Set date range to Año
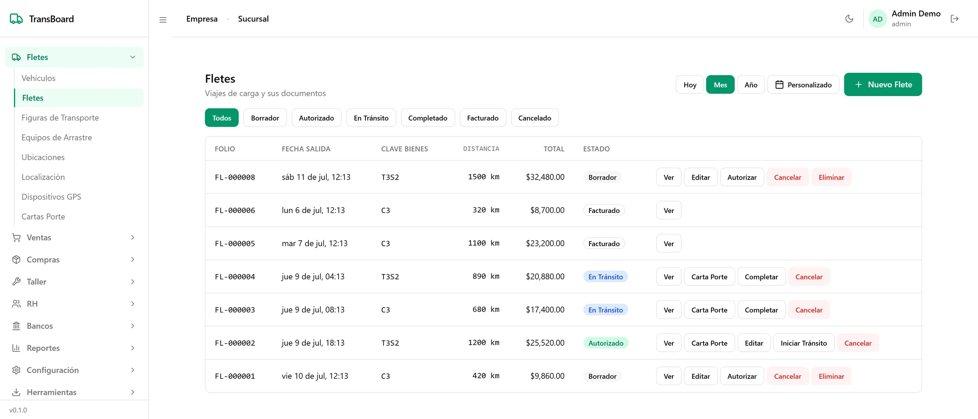978x419 pixels. (x=751, y=85)
